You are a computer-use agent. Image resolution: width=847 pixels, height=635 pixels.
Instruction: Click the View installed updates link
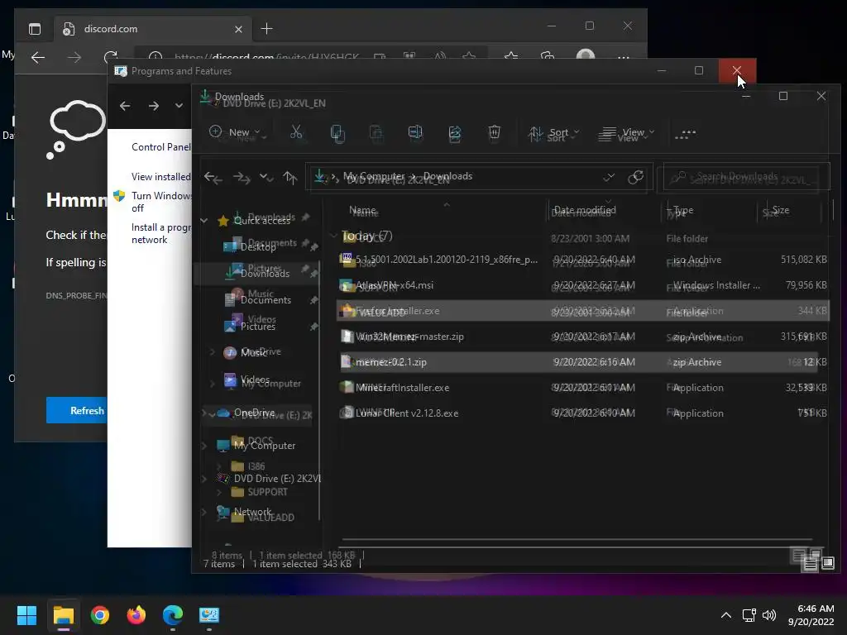pyautogui.click(x=161, y=177)
